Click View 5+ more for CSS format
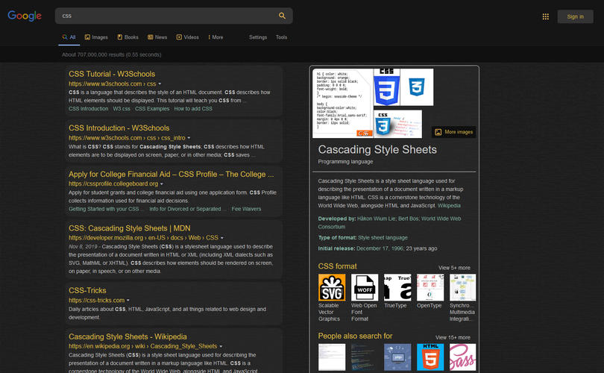 tap(454, 268)
